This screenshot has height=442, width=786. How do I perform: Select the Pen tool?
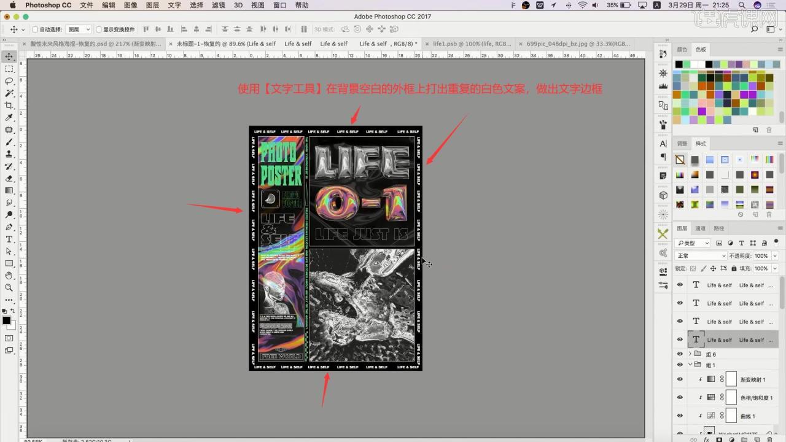[9, 227]
